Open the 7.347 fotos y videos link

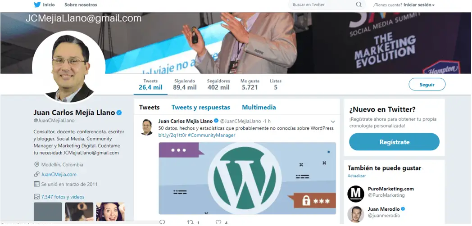63,197
